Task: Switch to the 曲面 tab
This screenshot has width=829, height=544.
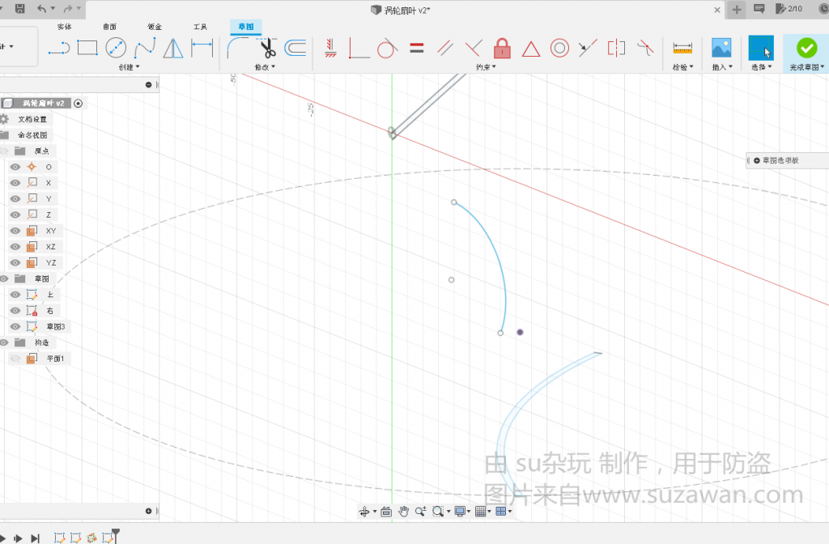Action: click(x=109, y=27)
